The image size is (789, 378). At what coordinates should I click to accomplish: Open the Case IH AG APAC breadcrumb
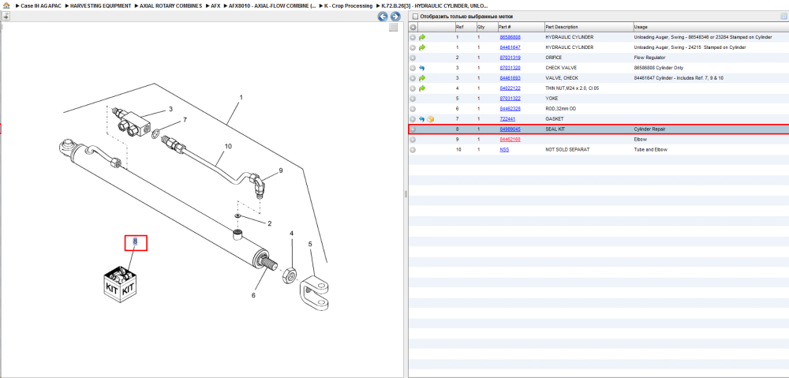tap(41, 6)
